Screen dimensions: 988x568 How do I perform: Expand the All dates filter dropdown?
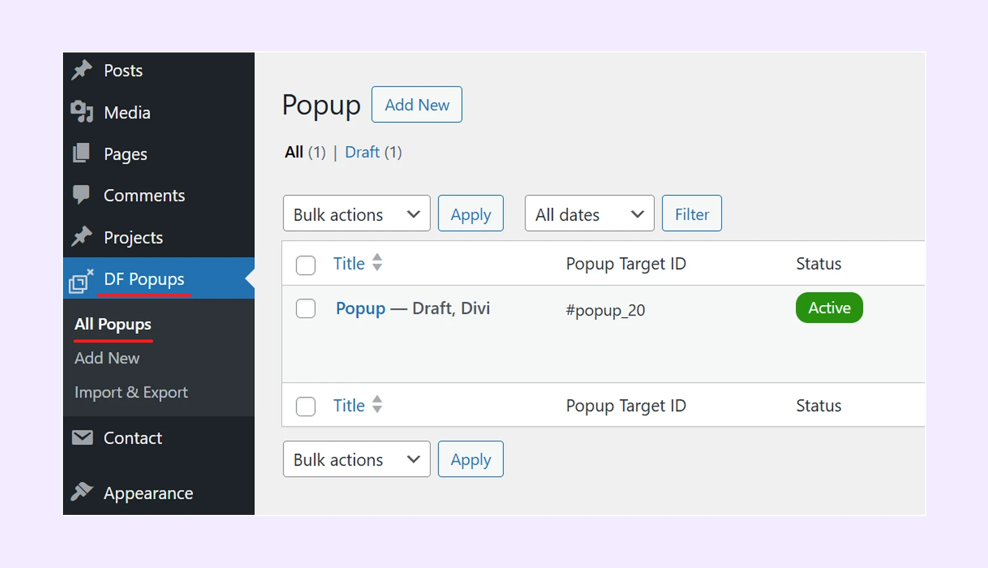(589, 214)
